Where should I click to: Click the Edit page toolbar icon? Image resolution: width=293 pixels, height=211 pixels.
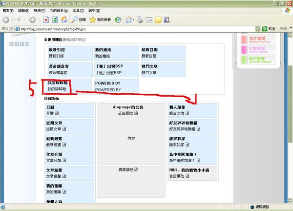click(x=149, y=20)
